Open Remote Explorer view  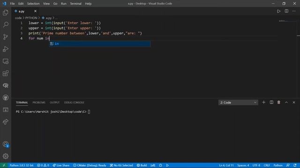(x=6, y=61)
